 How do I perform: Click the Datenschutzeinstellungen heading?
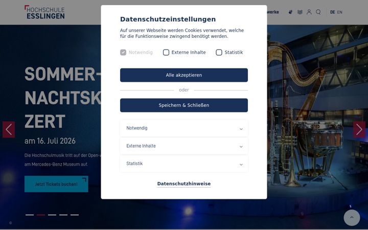[x=168, y=19]
